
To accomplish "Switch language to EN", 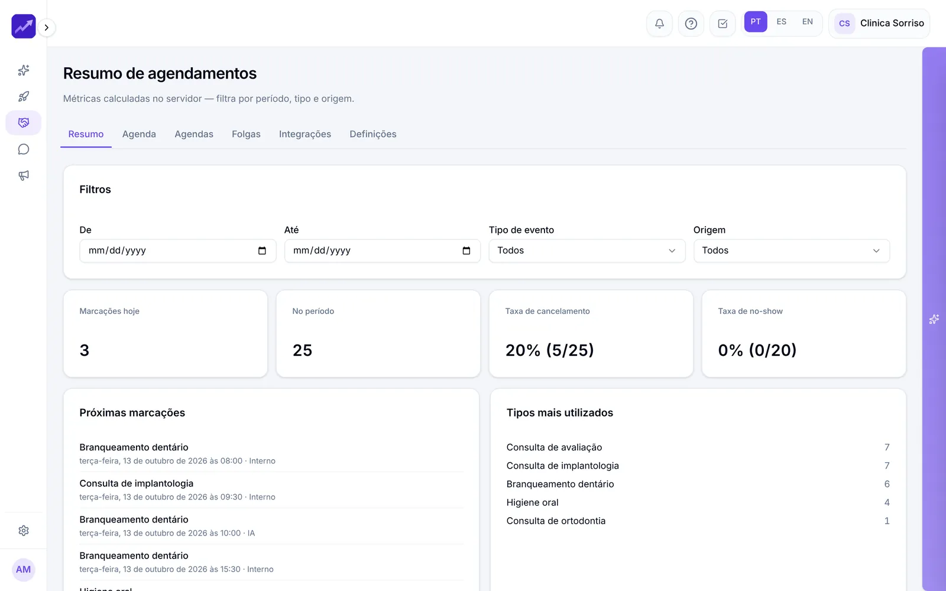I will click(x=808, y=22).
